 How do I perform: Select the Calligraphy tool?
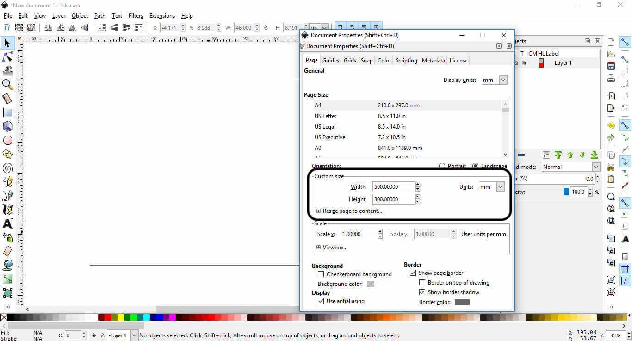(7, 210)
